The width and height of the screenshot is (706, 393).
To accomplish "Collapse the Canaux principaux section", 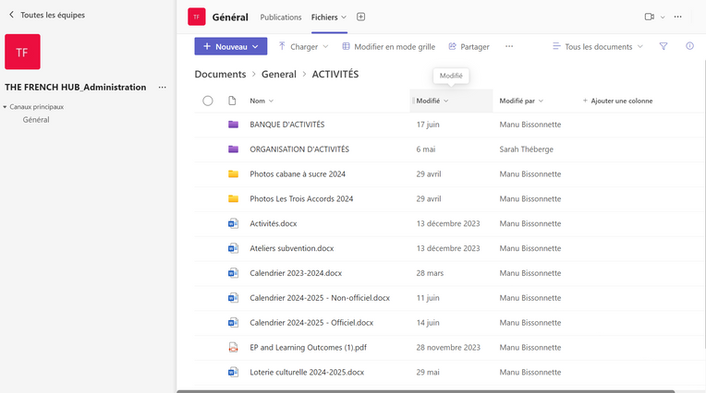I will (5, 107).
